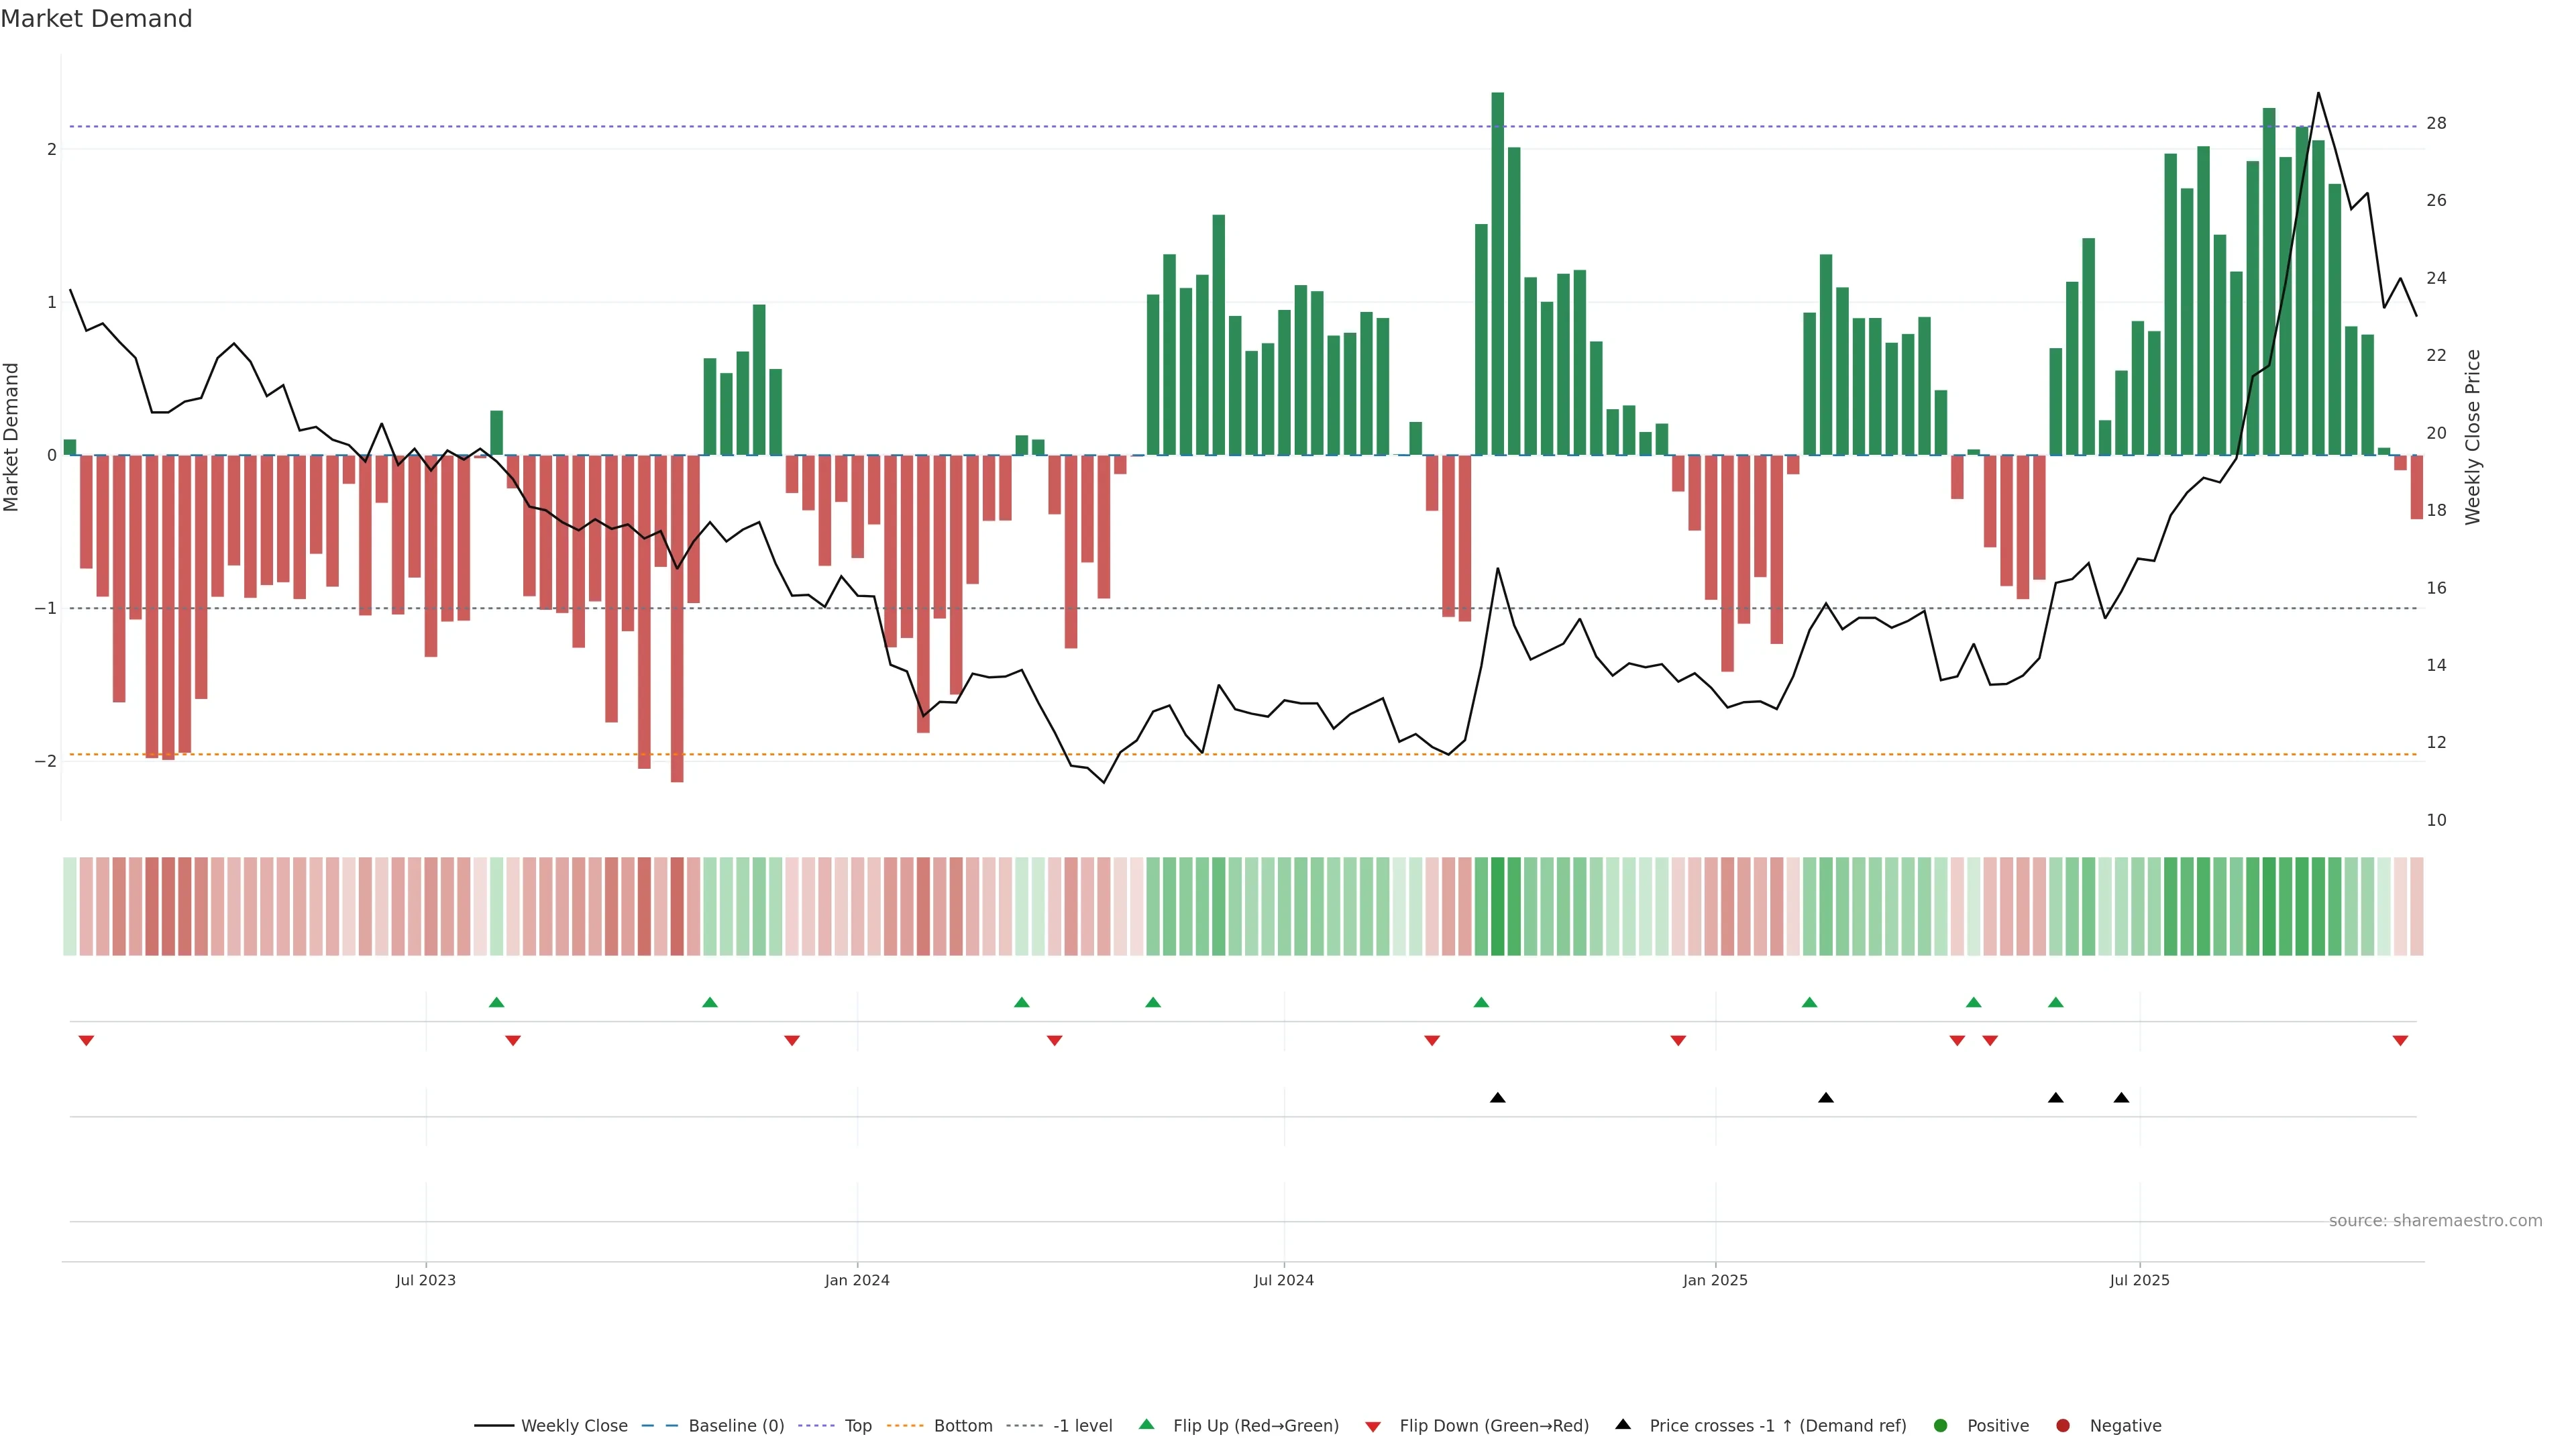
Task: Click the -1 level legend item
Action: tap(1082, 1426)
